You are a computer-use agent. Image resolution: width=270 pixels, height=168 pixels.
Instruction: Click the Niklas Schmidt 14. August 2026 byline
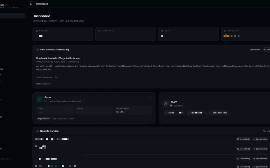(x=58, y=62)
